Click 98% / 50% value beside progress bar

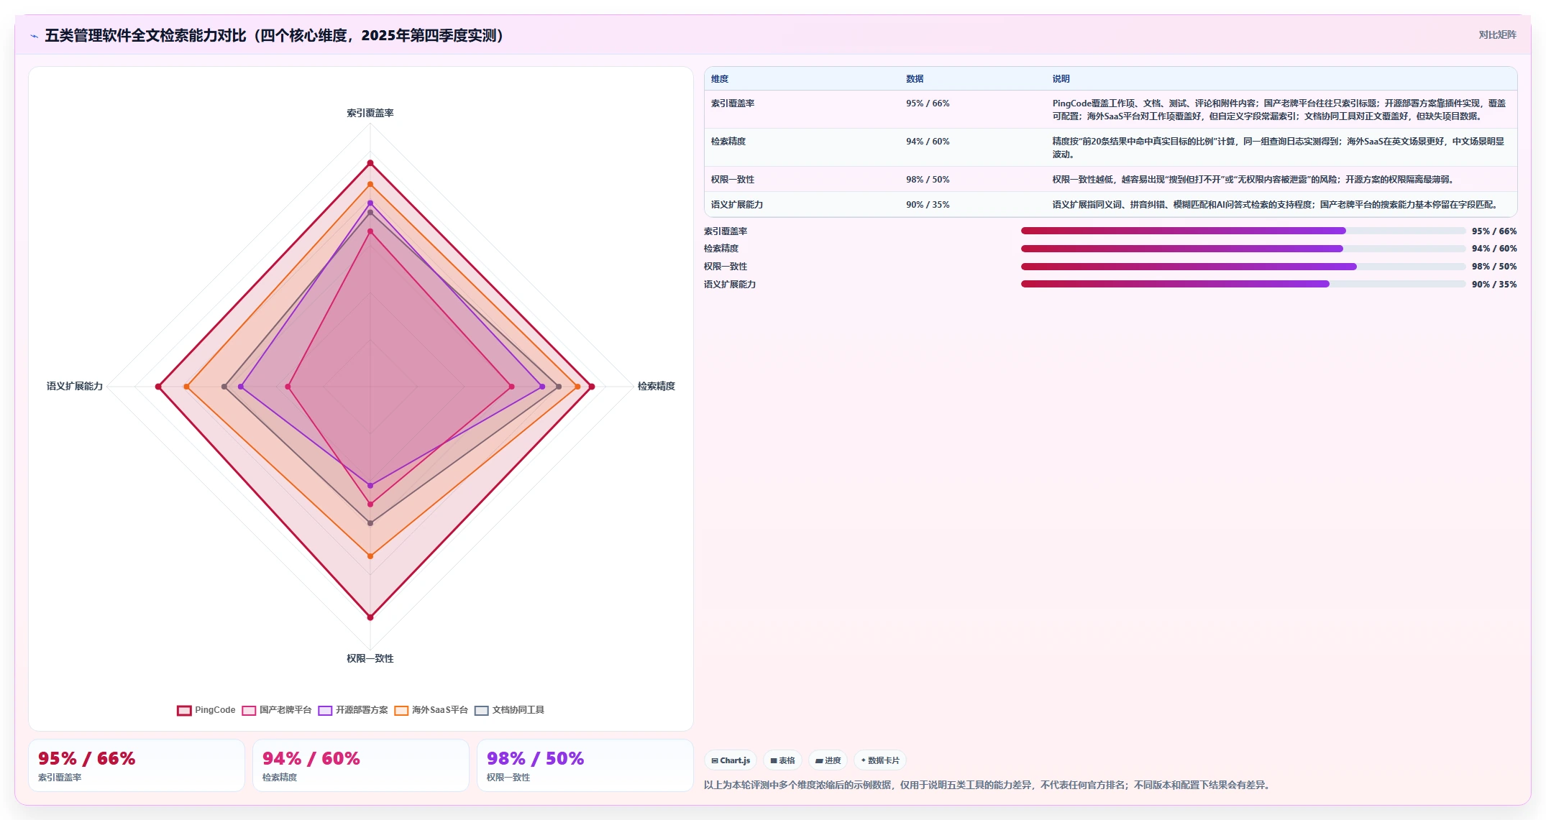tap(1494, 267)
